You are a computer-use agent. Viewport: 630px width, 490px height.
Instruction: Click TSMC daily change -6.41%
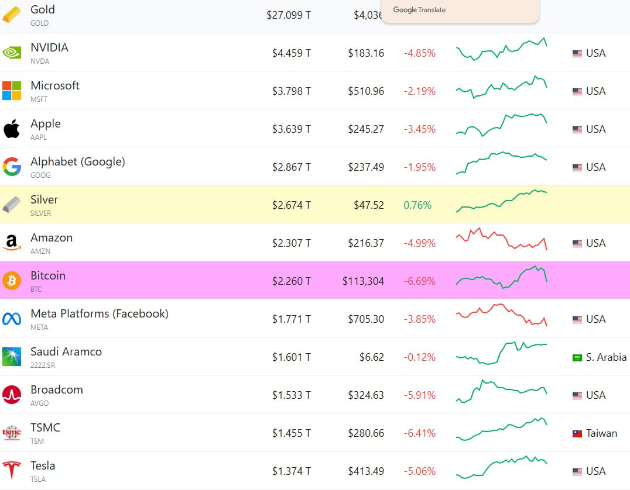tap(419, 433)
